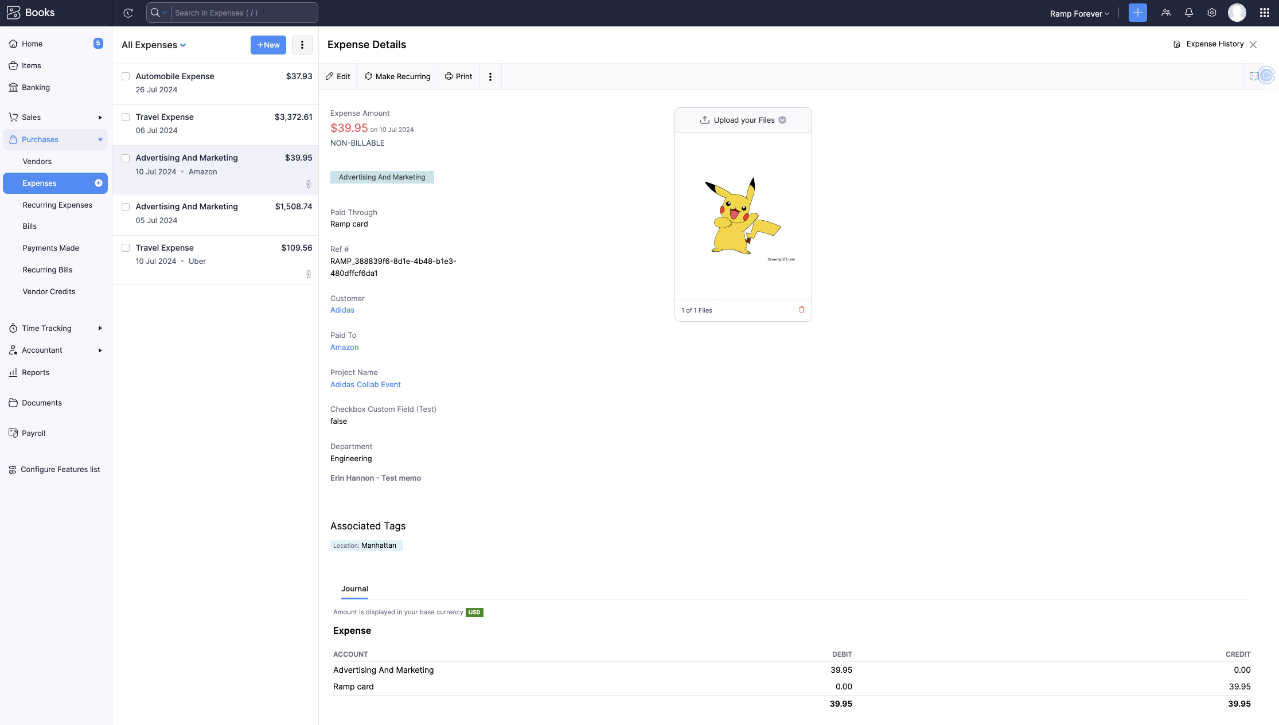
Task: Open the Pikachu attachment thumbnail
Action: (x=743, y=216)
